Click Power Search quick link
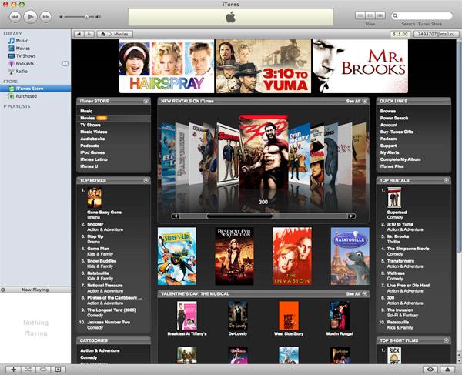Viewport: 462px width, 375px height. [x=394, y=118]
